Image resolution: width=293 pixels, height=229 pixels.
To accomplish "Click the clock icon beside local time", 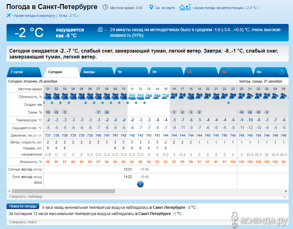I will point(105,7).
